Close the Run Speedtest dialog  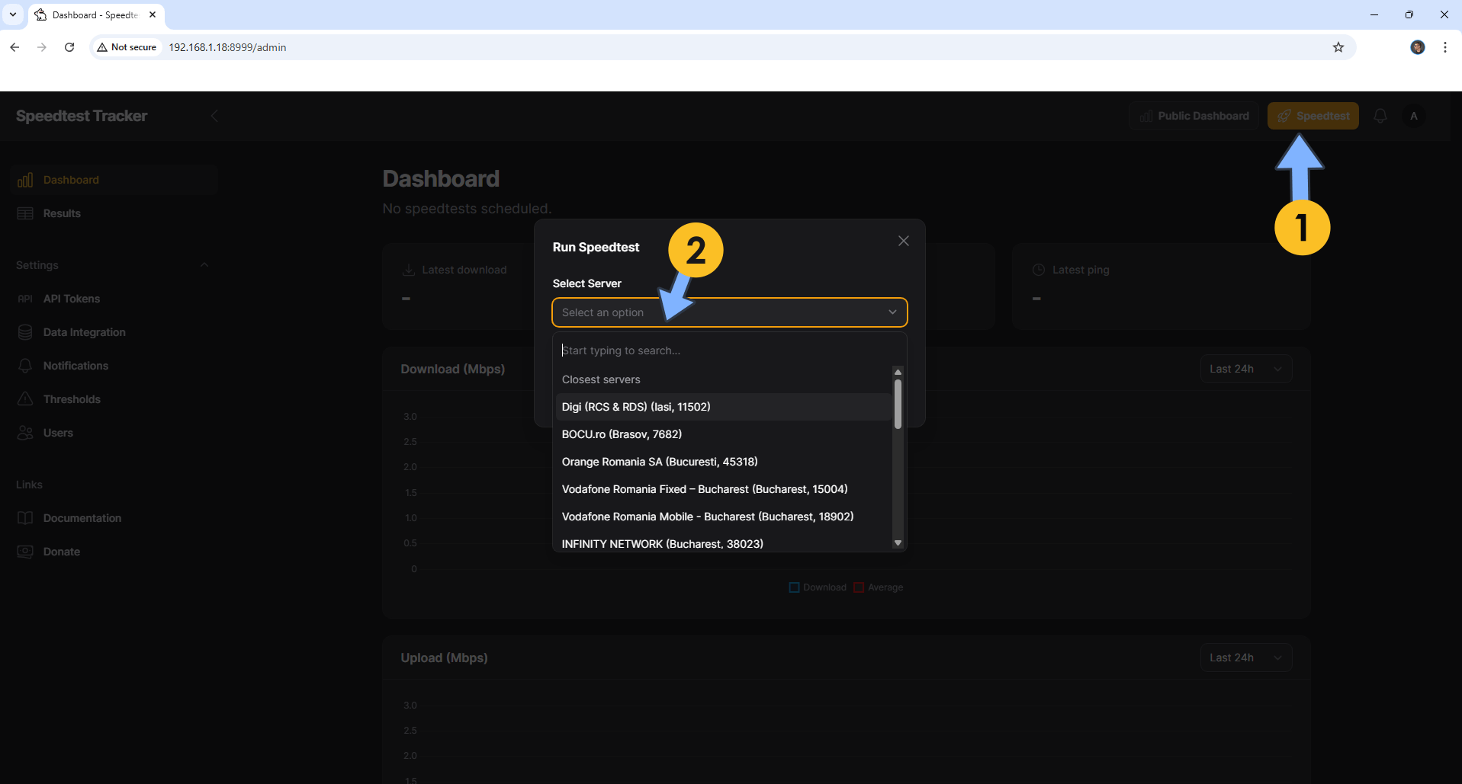point(903,241)
